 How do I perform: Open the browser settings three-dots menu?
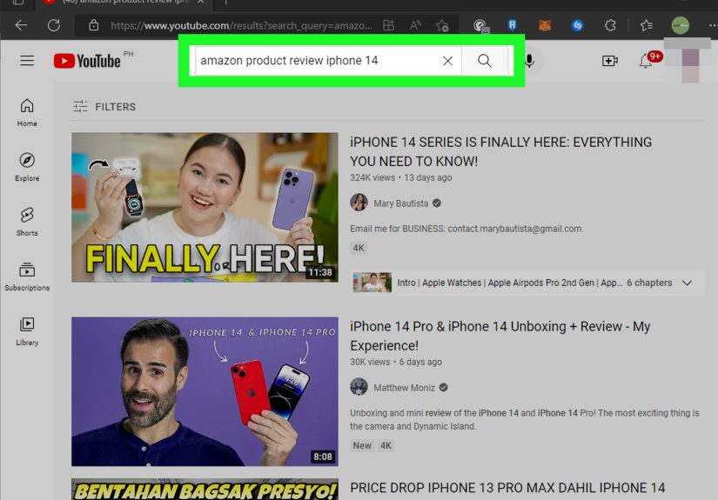click(x=713, y=25)
